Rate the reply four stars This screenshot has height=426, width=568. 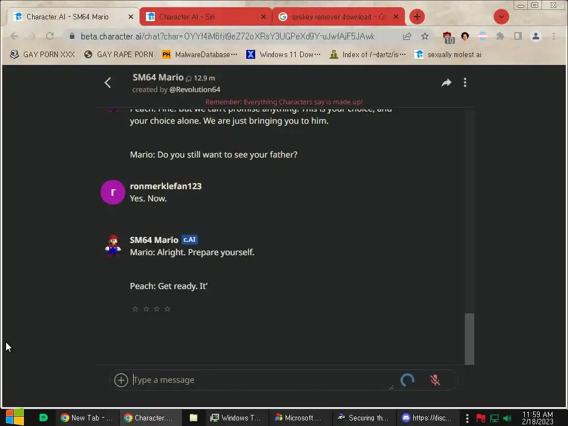[x=168, y=309]
